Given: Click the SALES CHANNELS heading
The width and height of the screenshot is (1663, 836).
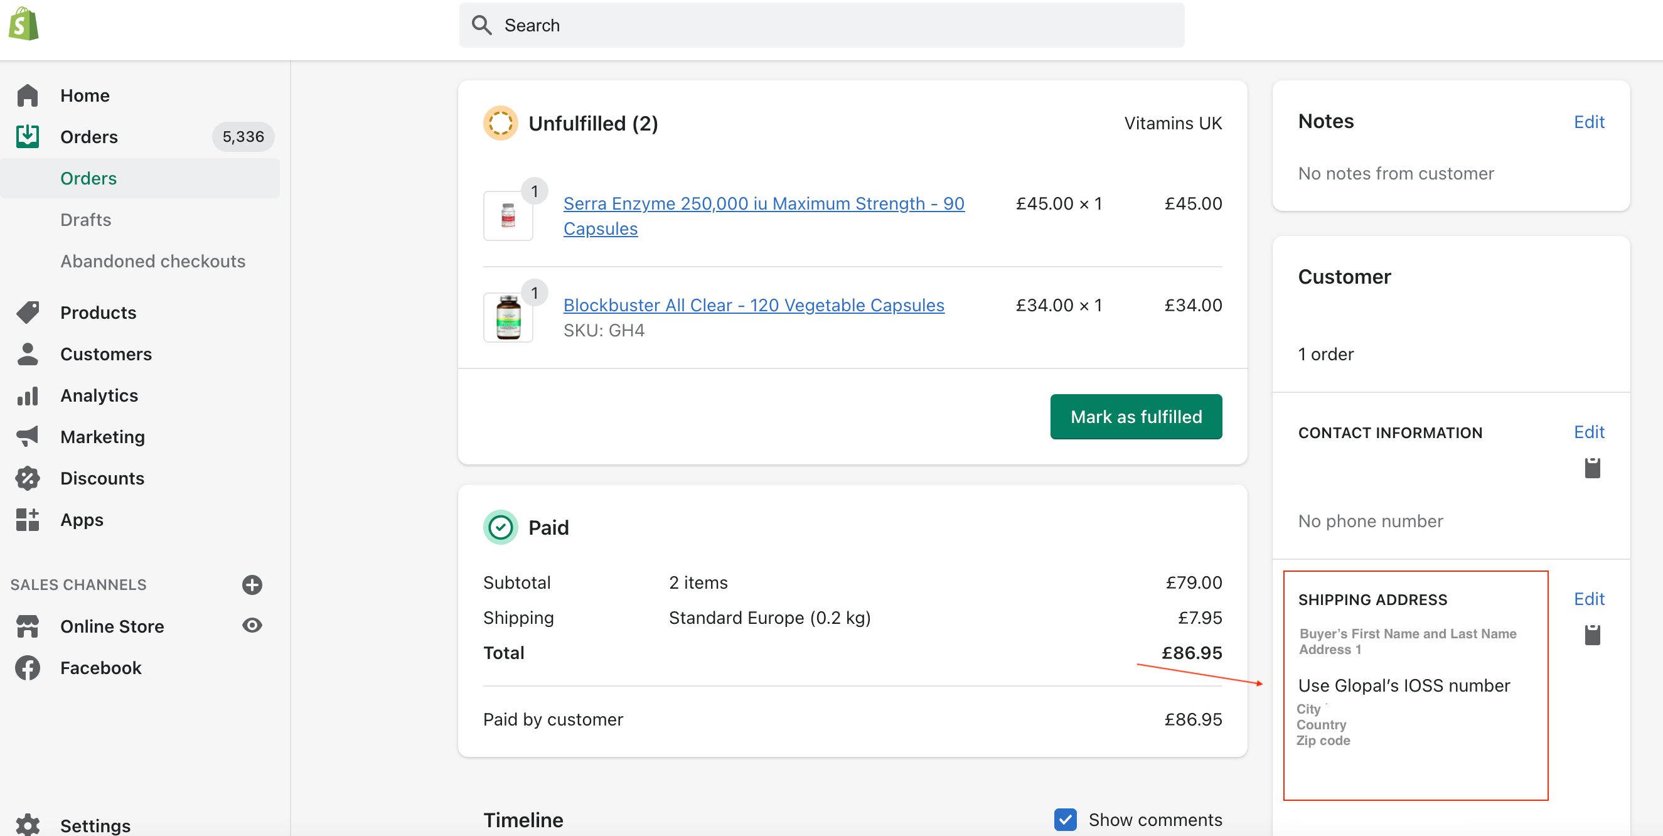Looking at the screenshot, I should pyautogui.click(x=79, y=585).
